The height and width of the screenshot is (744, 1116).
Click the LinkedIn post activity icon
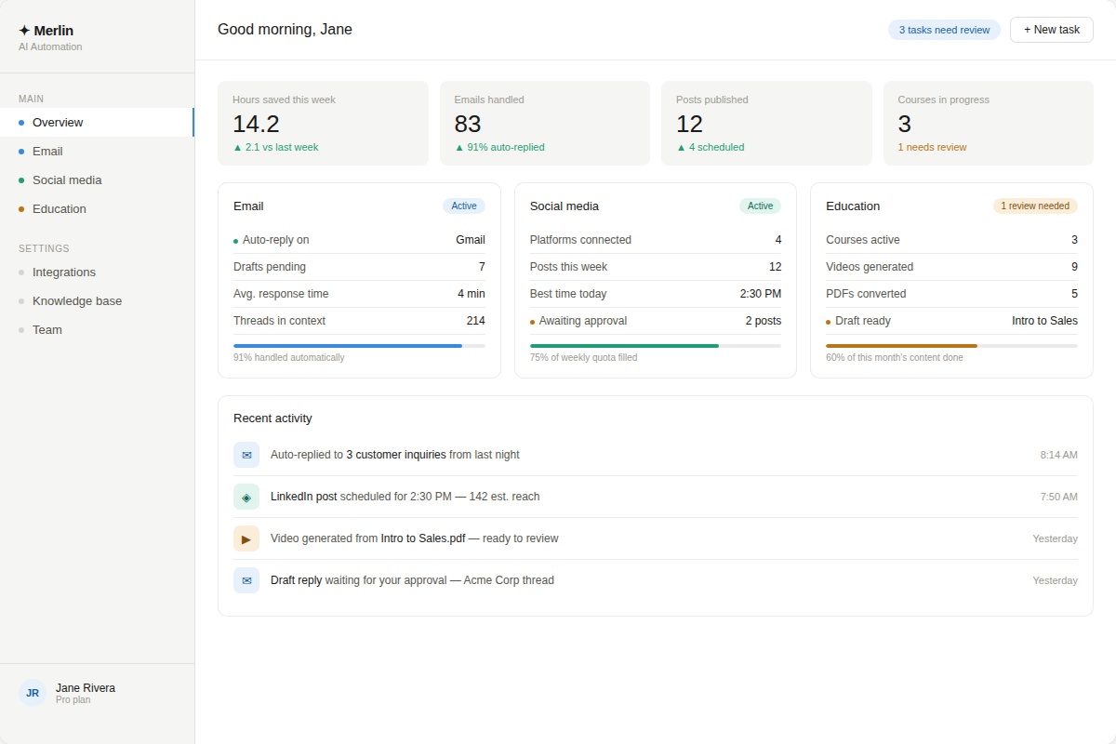pyautogui.click(x=246, y=497)
